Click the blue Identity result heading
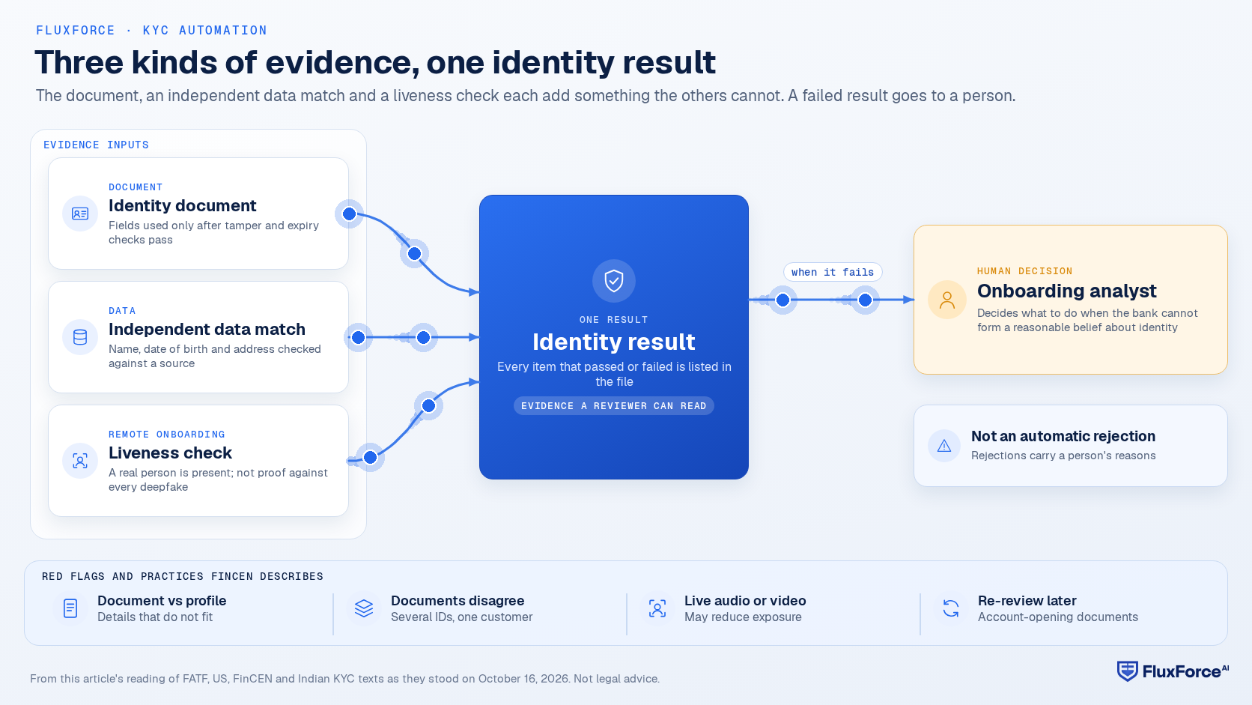Viewport: 1252px width, 705px height. click(614, 342)
